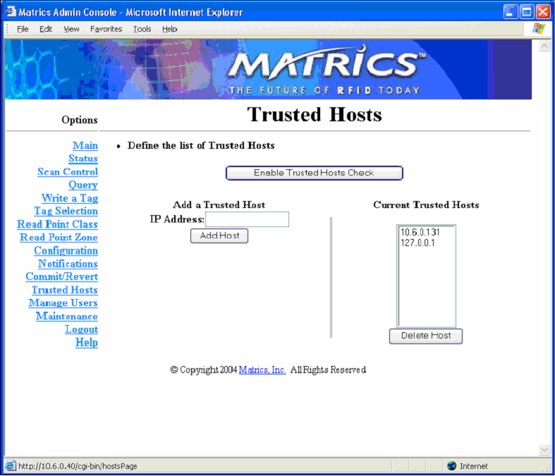Open the Read Point Zone link
Screen dimensions: 555x476
point(59,238)
